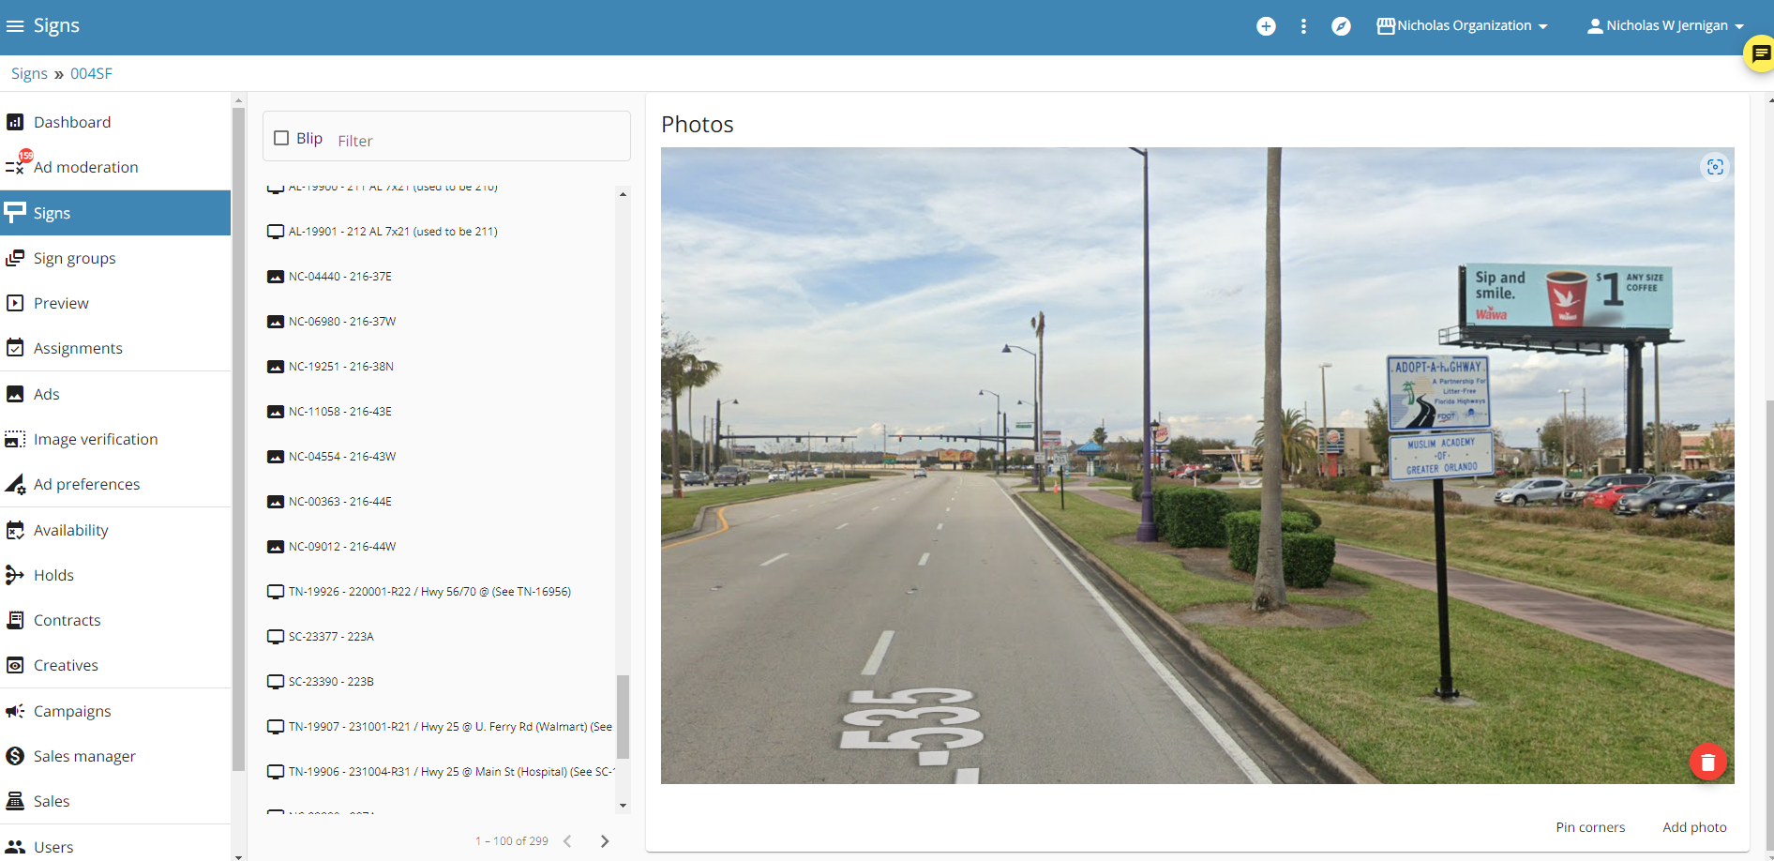
Task: Click the billboard street photo
Action: click(x=1197, y=465)
